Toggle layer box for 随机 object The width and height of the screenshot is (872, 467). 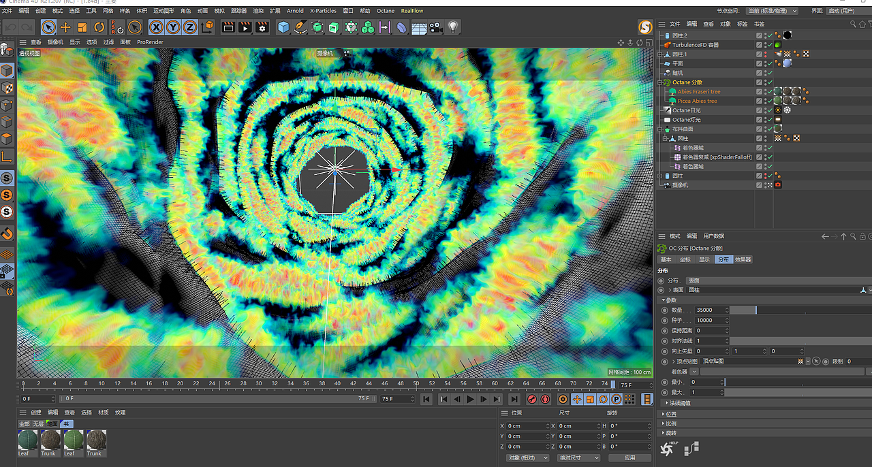760,73
